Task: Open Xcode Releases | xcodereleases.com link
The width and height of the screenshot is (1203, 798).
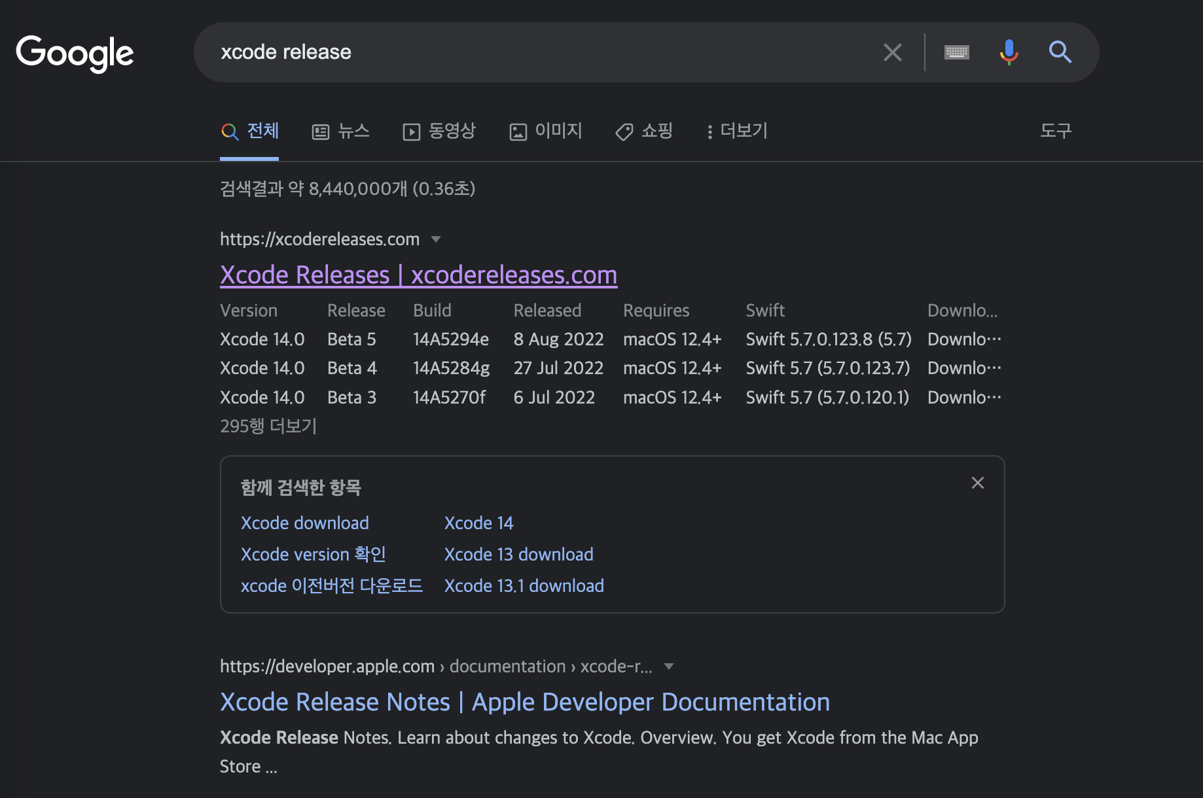Action: [x=419, y=275]
